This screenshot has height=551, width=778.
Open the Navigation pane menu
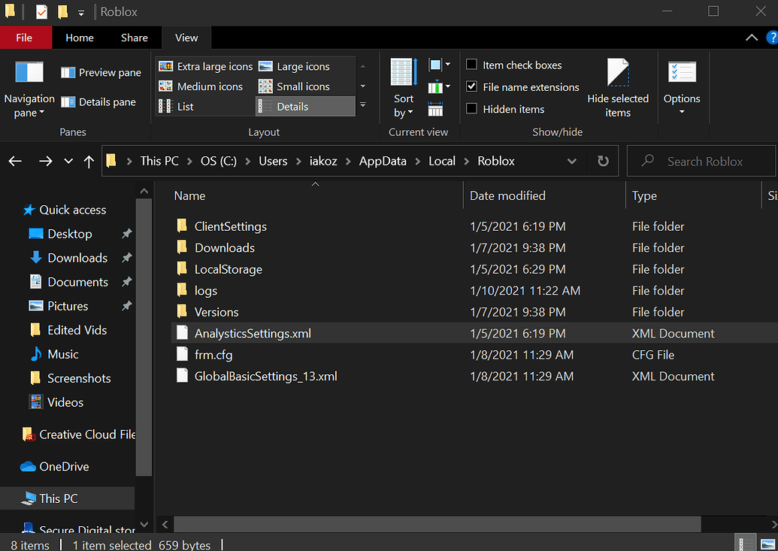(x=29, y=89)
